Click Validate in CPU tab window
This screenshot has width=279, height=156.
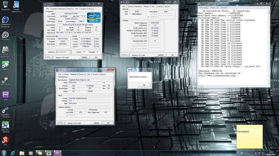pyautogui.click(x=84, y=57)
